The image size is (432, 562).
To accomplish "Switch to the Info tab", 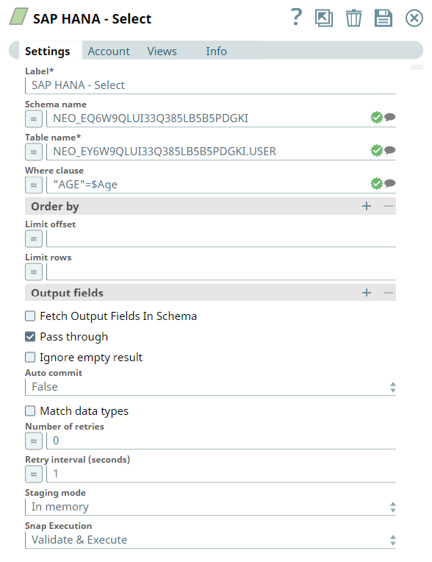I will pos(216,51).
